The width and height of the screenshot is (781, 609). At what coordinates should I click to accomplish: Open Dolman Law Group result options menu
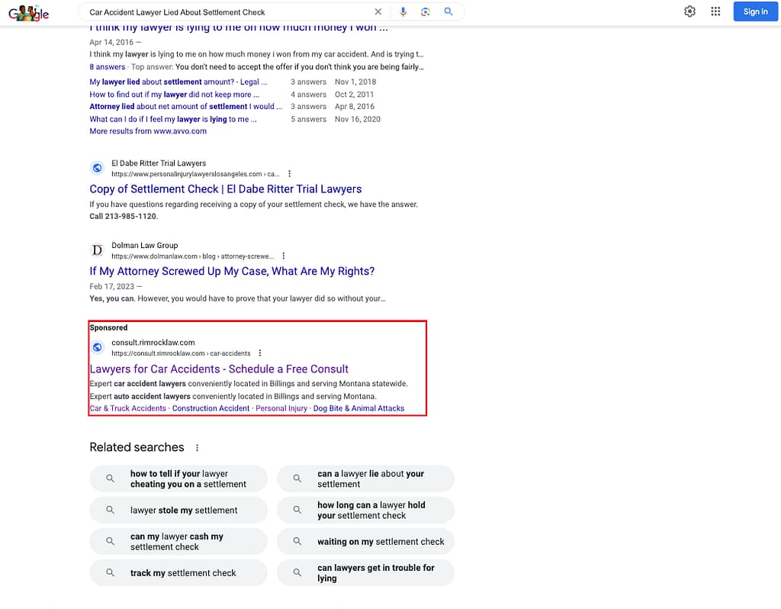pos(284,256)
